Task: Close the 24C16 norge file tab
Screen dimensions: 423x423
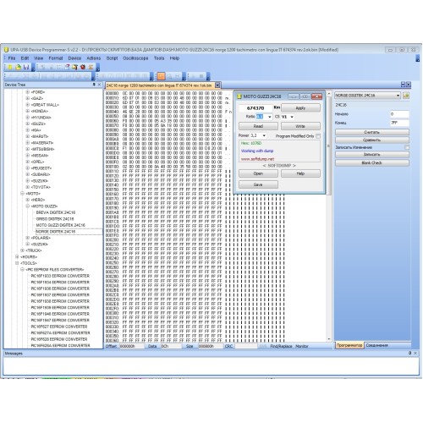Action: coord(217,85)
